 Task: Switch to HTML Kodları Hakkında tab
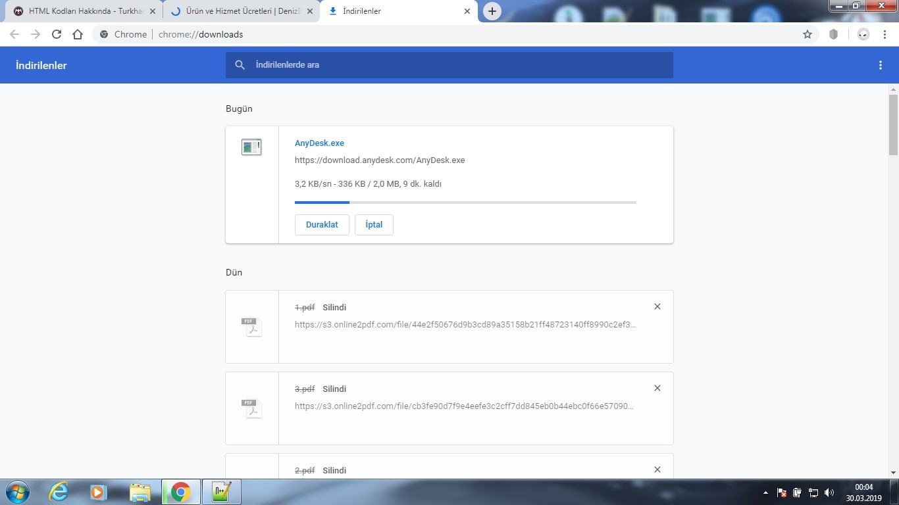tap(84, 11)
